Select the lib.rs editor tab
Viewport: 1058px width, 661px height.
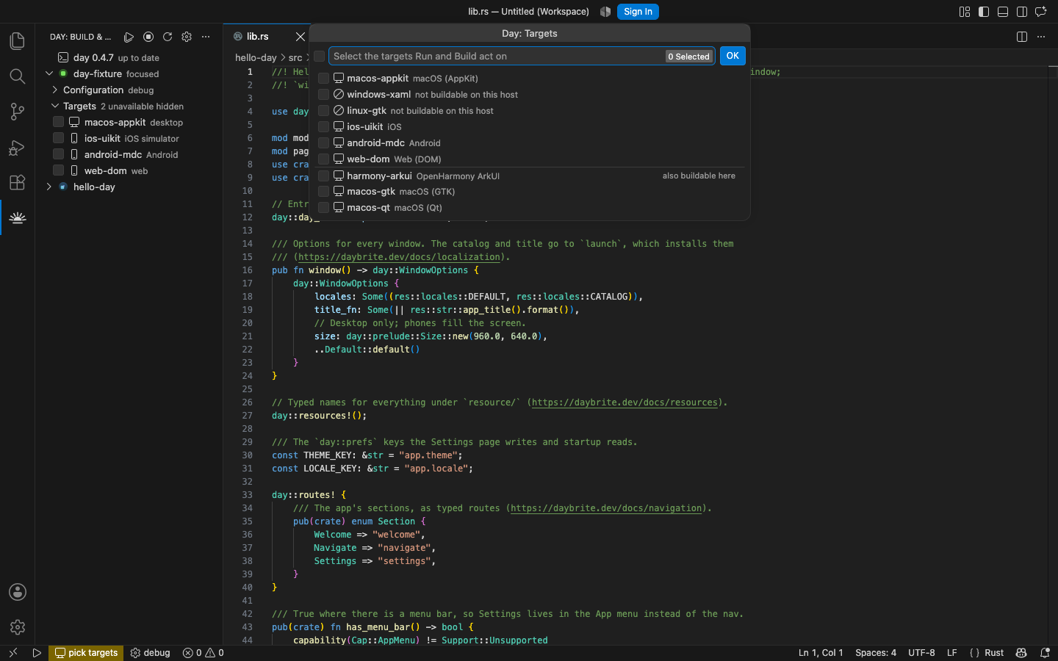click(266, 37)
